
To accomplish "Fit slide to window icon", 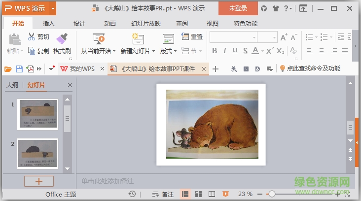I will pyautogui.click(x=347, y=194).
